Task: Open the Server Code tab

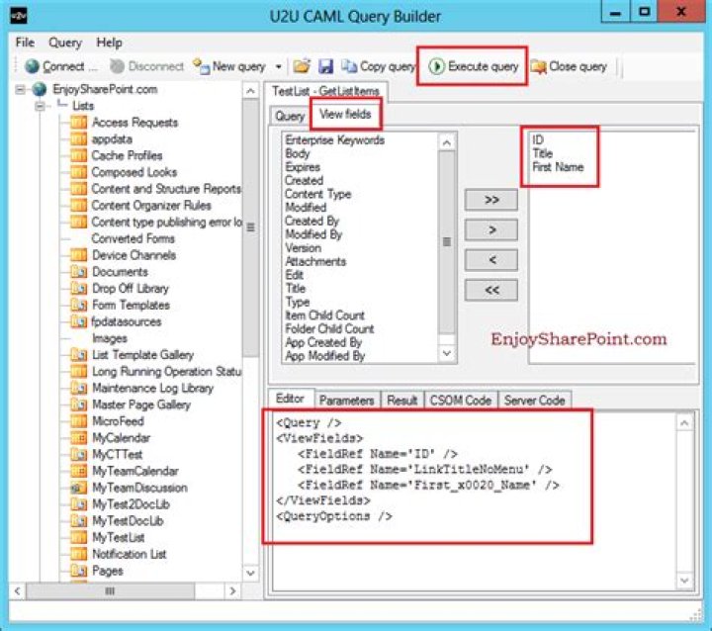Action: (534, 401)
